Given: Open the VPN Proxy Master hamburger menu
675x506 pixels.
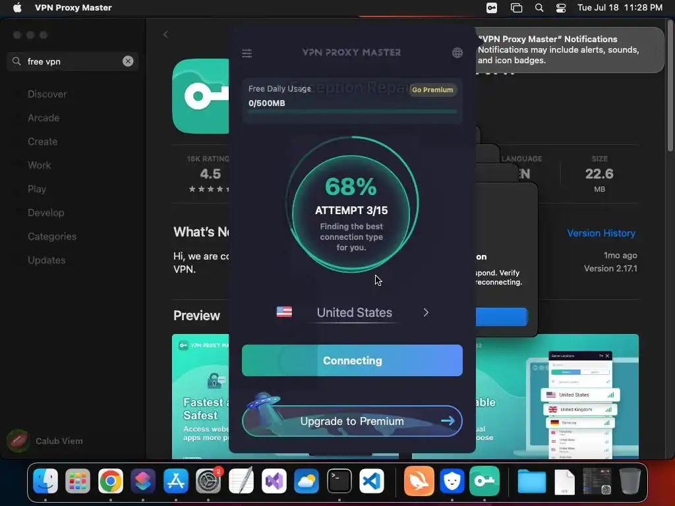Looking at the screenshot, I should 247,53.
